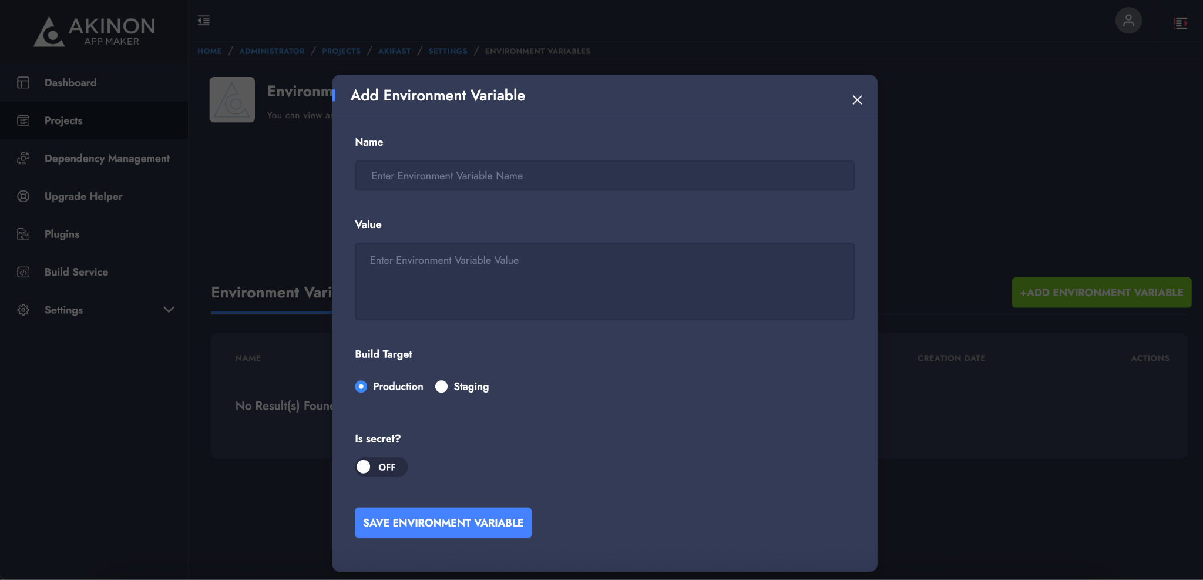Click the Upgrade Helper lifebuoy icon
Image resolution: width=1203 pixels, height=580 pixels.
[x=23, y=196]
